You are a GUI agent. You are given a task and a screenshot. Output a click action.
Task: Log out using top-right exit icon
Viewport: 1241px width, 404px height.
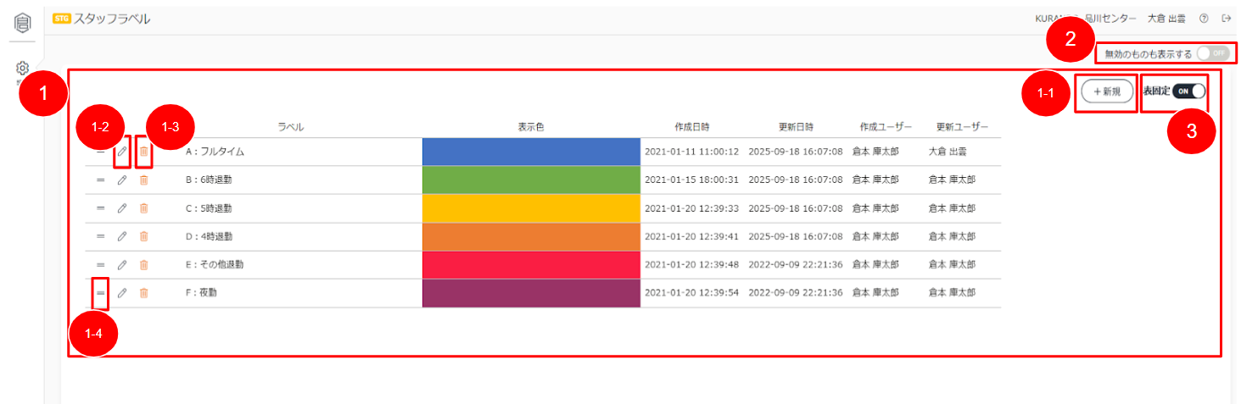(x=1226, y=18)
